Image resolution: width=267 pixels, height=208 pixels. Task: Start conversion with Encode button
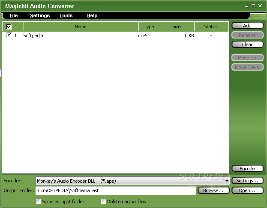pos(247,169)
